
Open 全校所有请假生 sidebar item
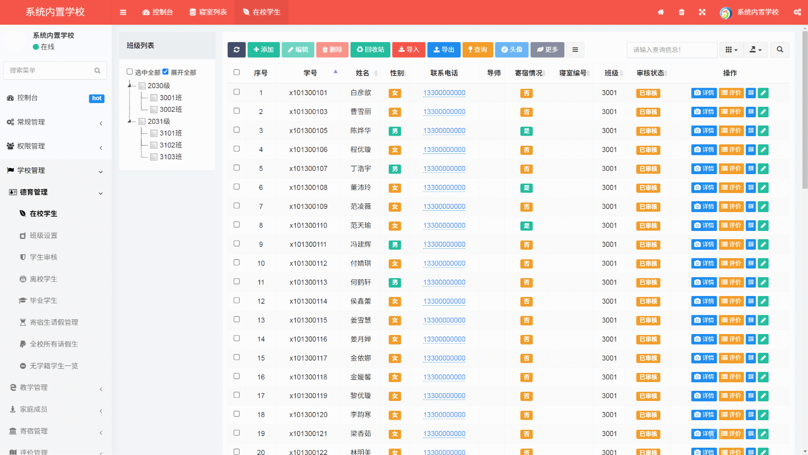click(x=54, y=344)
